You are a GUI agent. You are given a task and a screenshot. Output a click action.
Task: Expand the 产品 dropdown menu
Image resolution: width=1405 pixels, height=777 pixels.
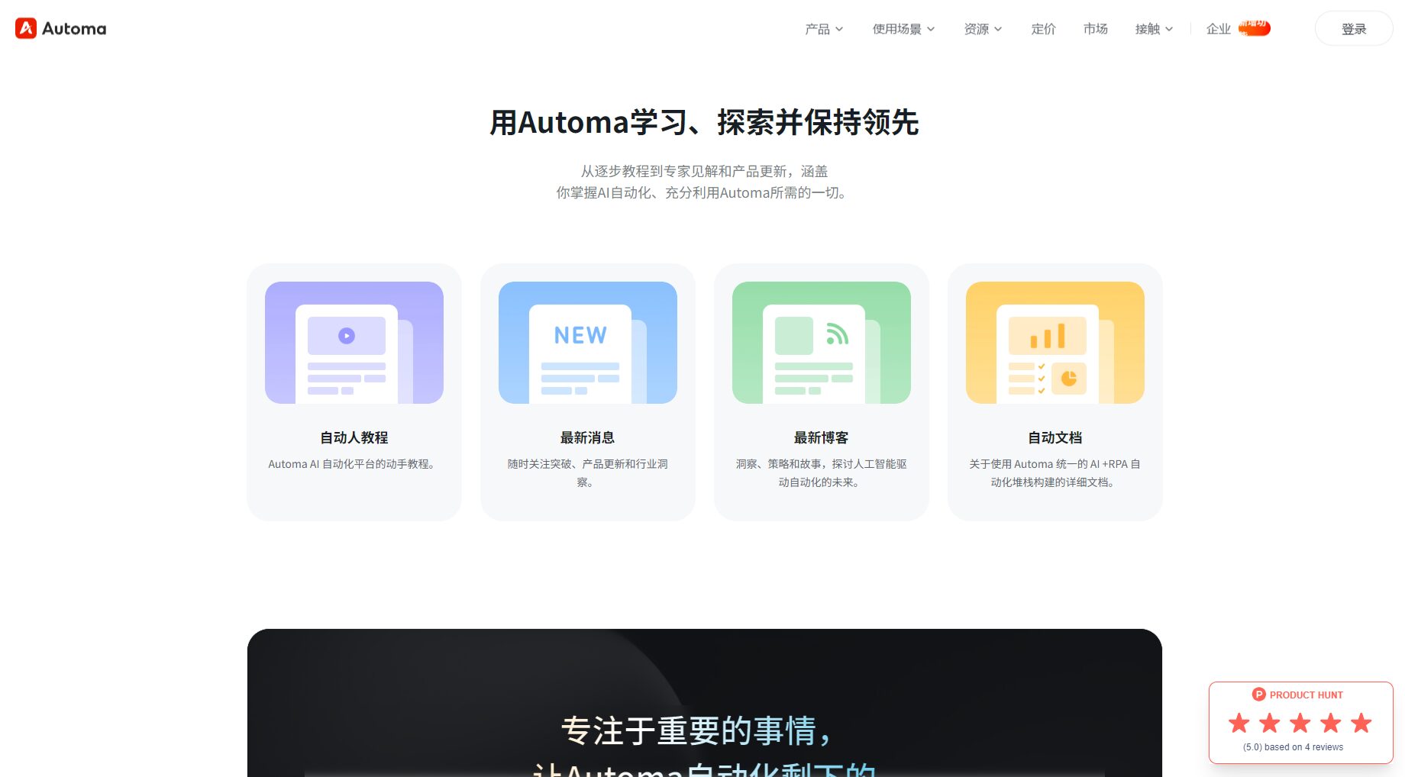point(823,29)
